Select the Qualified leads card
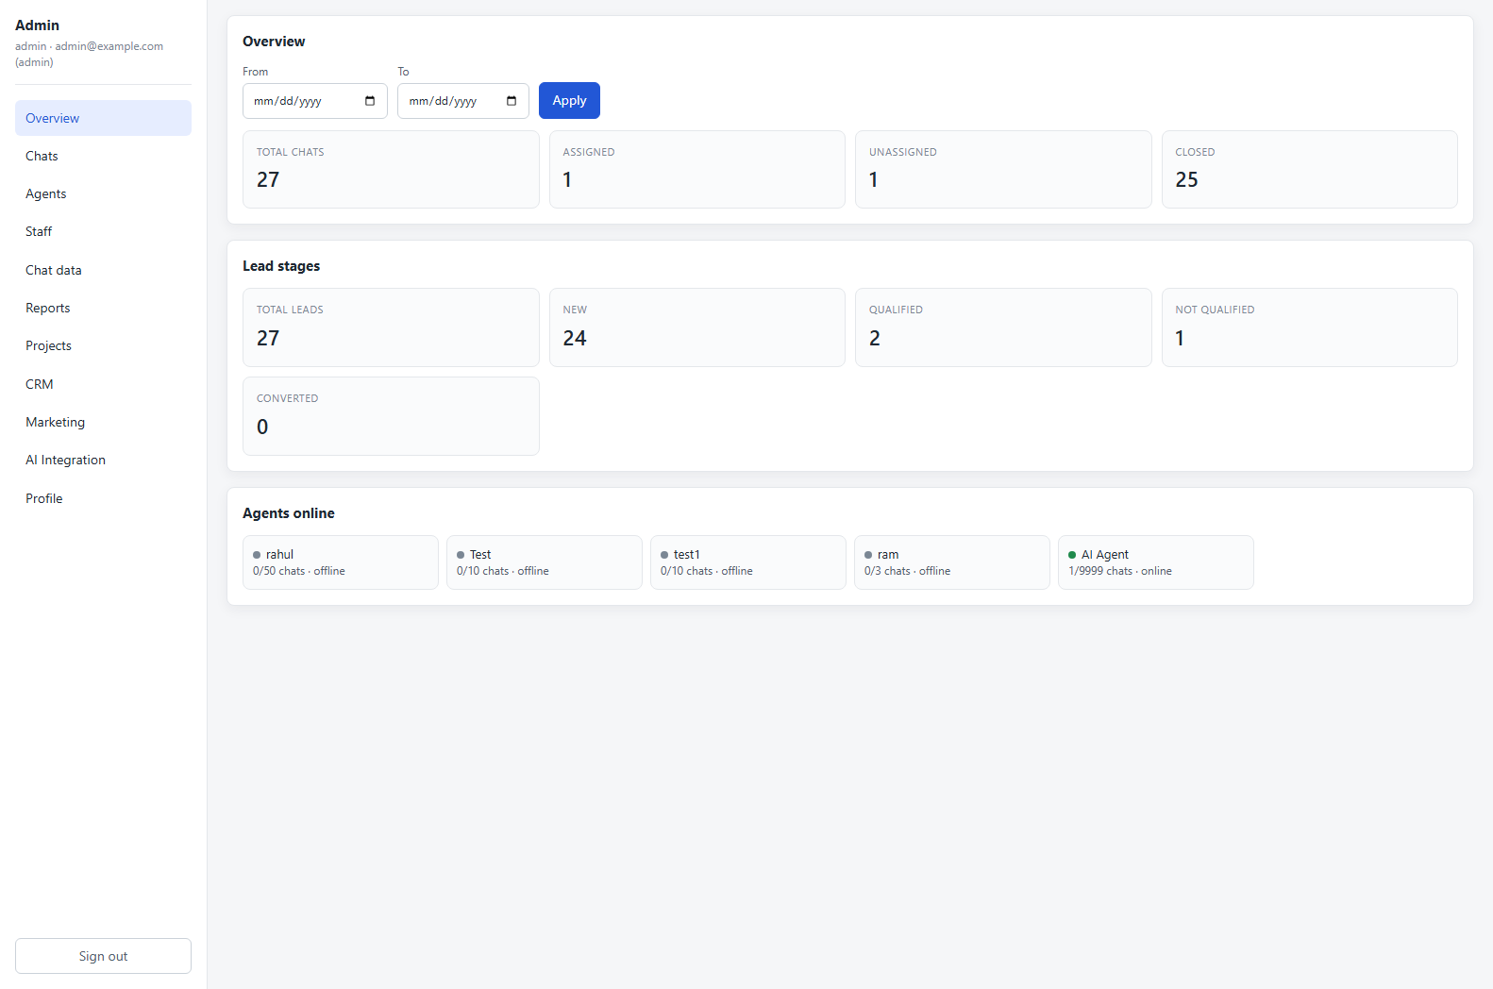The height and width of the screenshot is (989, 1493). (1003, 327)
